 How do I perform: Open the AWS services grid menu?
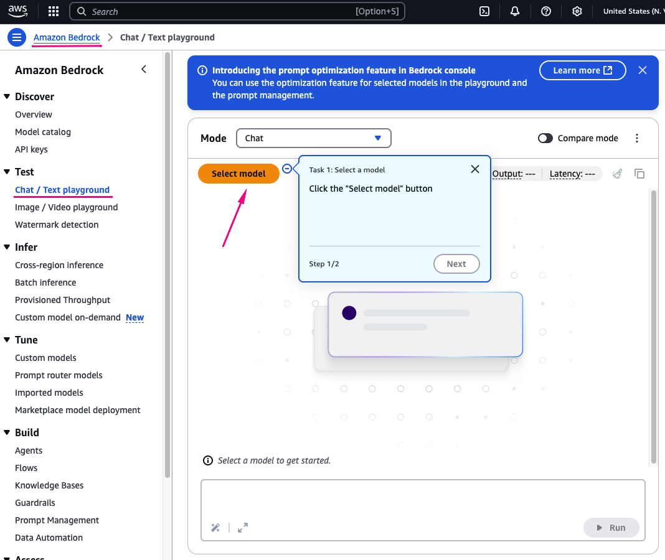pos(54,11)
